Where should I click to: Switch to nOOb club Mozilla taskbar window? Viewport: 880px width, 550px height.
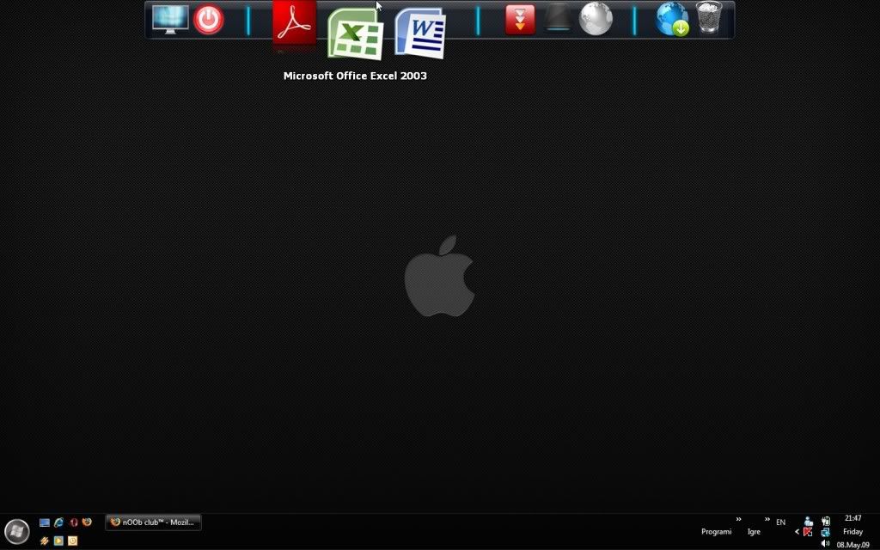pyautogui.click(x=153, y=522)
